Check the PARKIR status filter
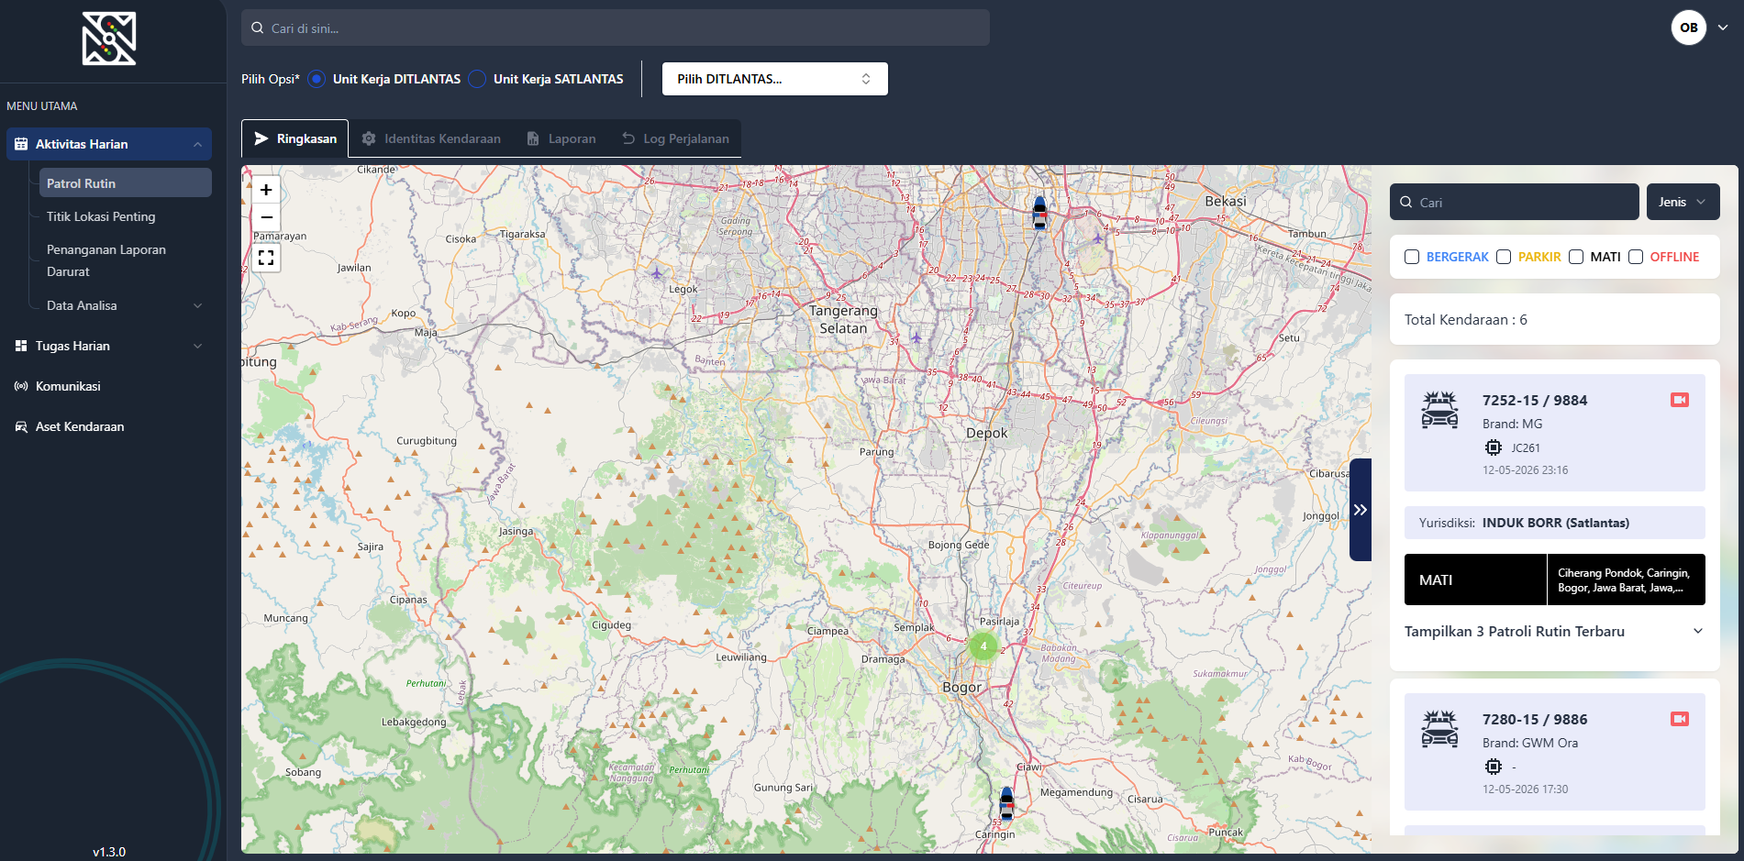Image resolution: width=1744 pixels, height=861 pixels. [x=1504, y=257]
